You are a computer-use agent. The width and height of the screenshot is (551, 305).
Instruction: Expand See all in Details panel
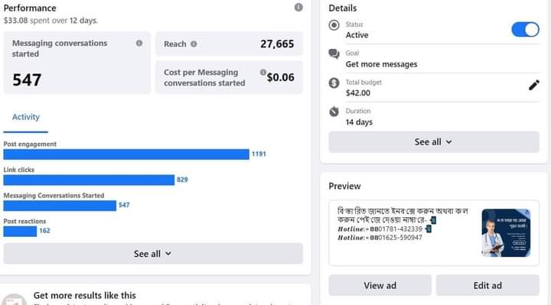(x=434, y=141)
